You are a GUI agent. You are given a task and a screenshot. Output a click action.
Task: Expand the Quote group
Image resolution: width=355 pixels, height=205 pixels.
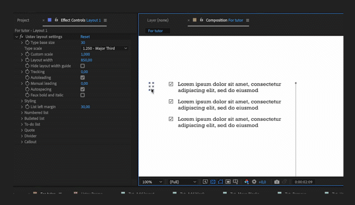[x=22, y=130]
